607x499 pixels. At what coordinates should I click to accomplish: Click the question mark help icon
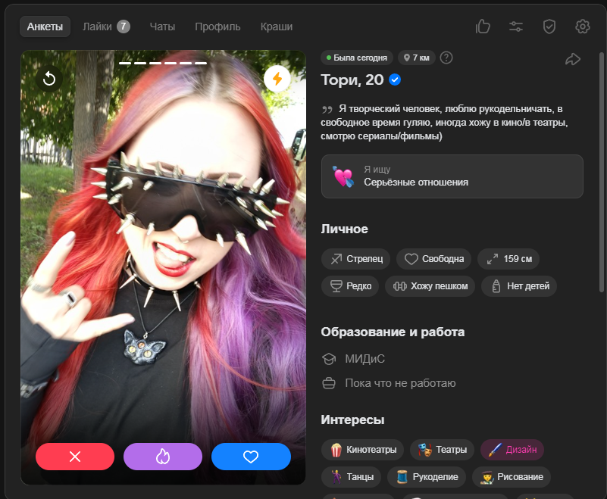click(446, 58)
